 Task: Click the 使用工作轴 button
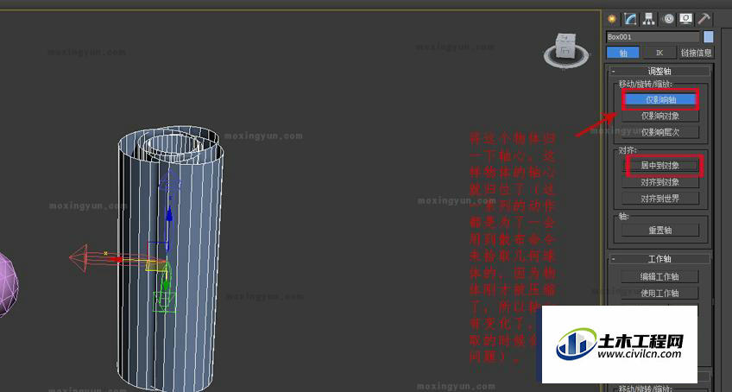click(x=660, y=293)
